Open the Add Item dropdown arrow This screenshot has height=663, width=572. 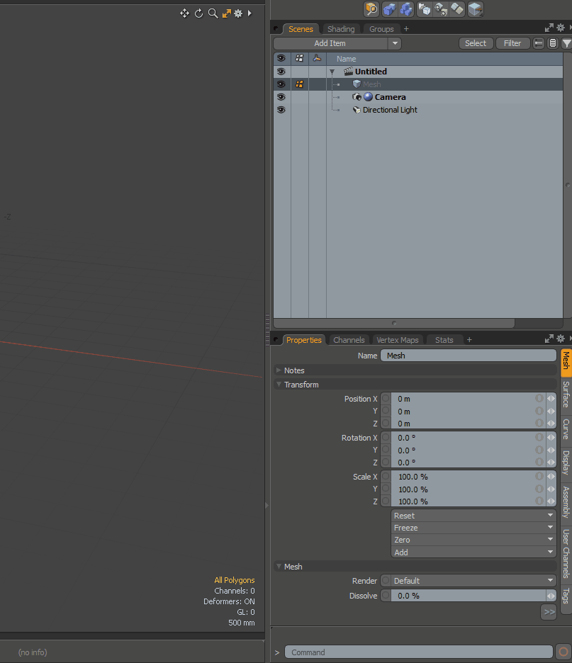(x=395, y=43)
